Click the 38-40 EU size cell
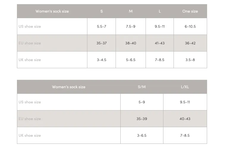Image resolution: width=227 pixels, height=148 pixels. click(131, 43)
